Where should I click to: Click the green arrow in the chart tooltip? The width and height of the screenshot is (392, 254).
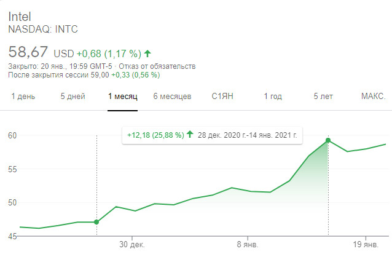190,134
